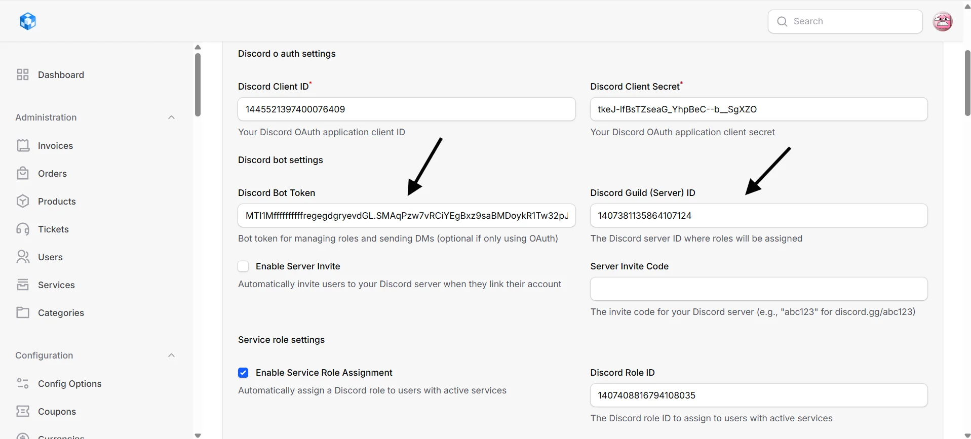Viewport: 971px width, 439px height.
Task: Enable the Server Invite checkbox
Action: click(x=243, y=266)
